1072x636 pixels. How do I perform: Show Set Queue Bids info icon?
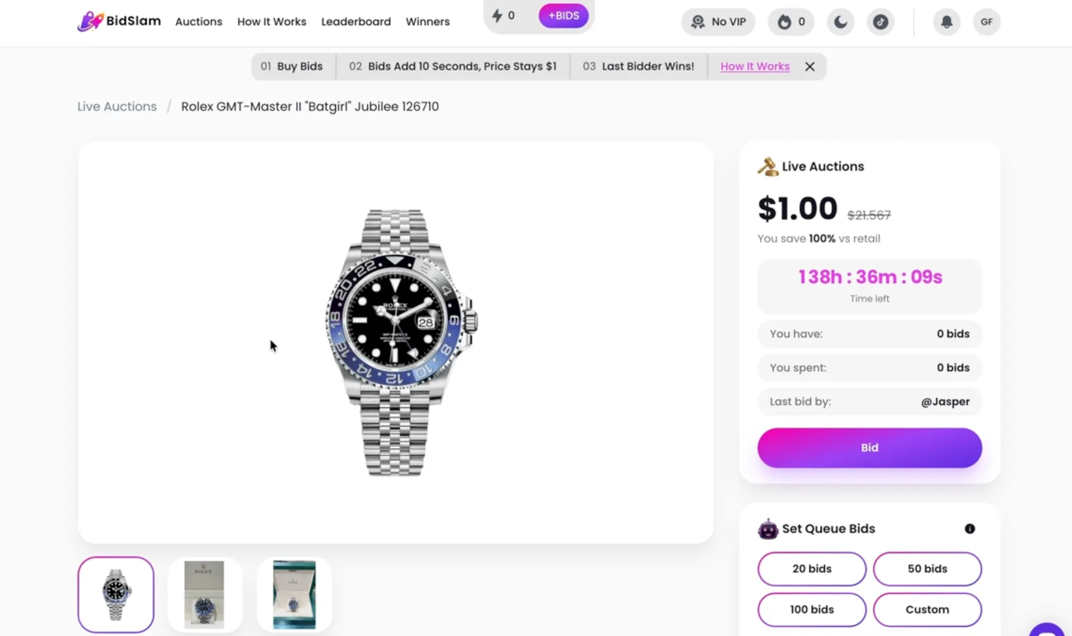(970, 529)
